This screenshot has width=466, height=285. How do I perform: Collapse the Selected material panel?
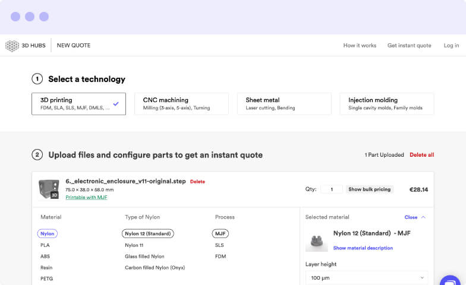tap(415, 217)
